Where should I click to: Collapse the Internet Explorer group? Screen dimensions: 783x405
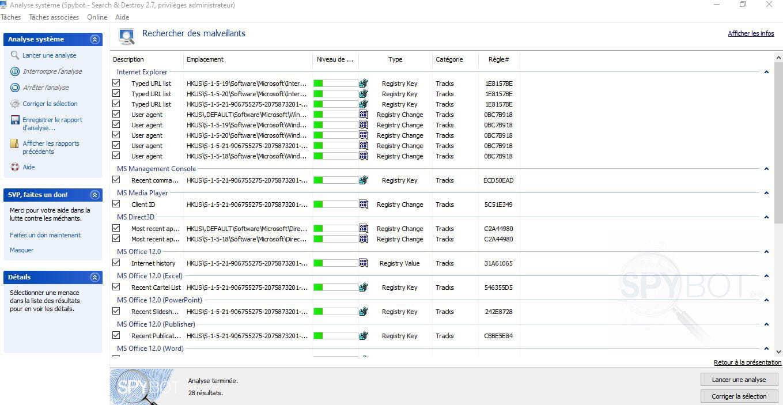tap(766, 72)
